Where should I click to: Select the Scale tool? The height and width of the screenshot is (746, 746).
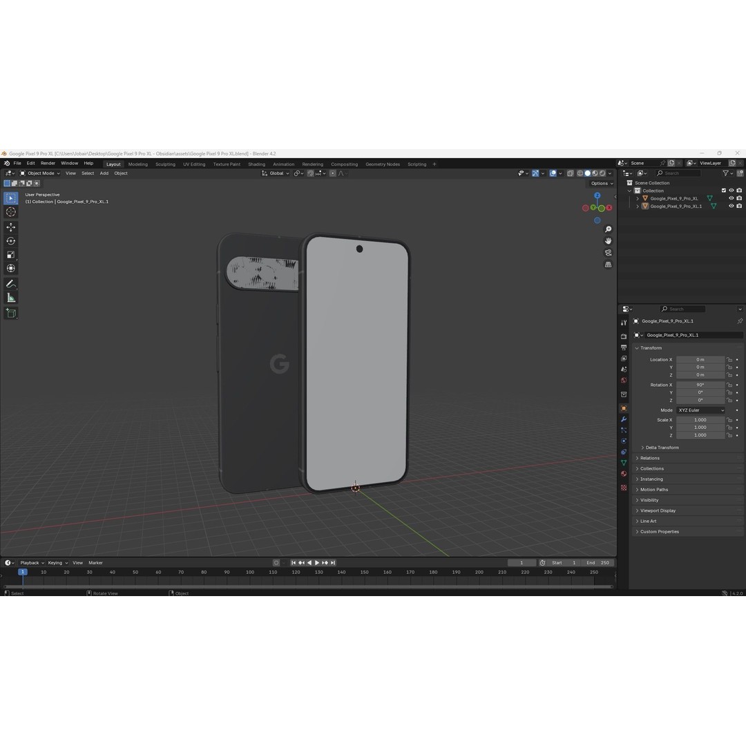pyautogui.click(x=11, y=255)
